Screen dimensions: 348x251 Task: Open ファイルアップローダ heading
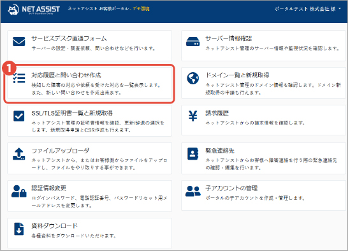click(x=61, y=151)
